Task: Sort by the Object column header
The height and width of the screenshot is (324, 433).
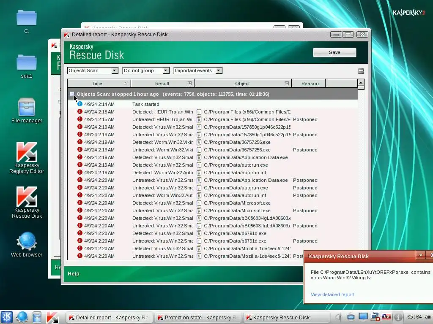Action: (x=243, y=84)
